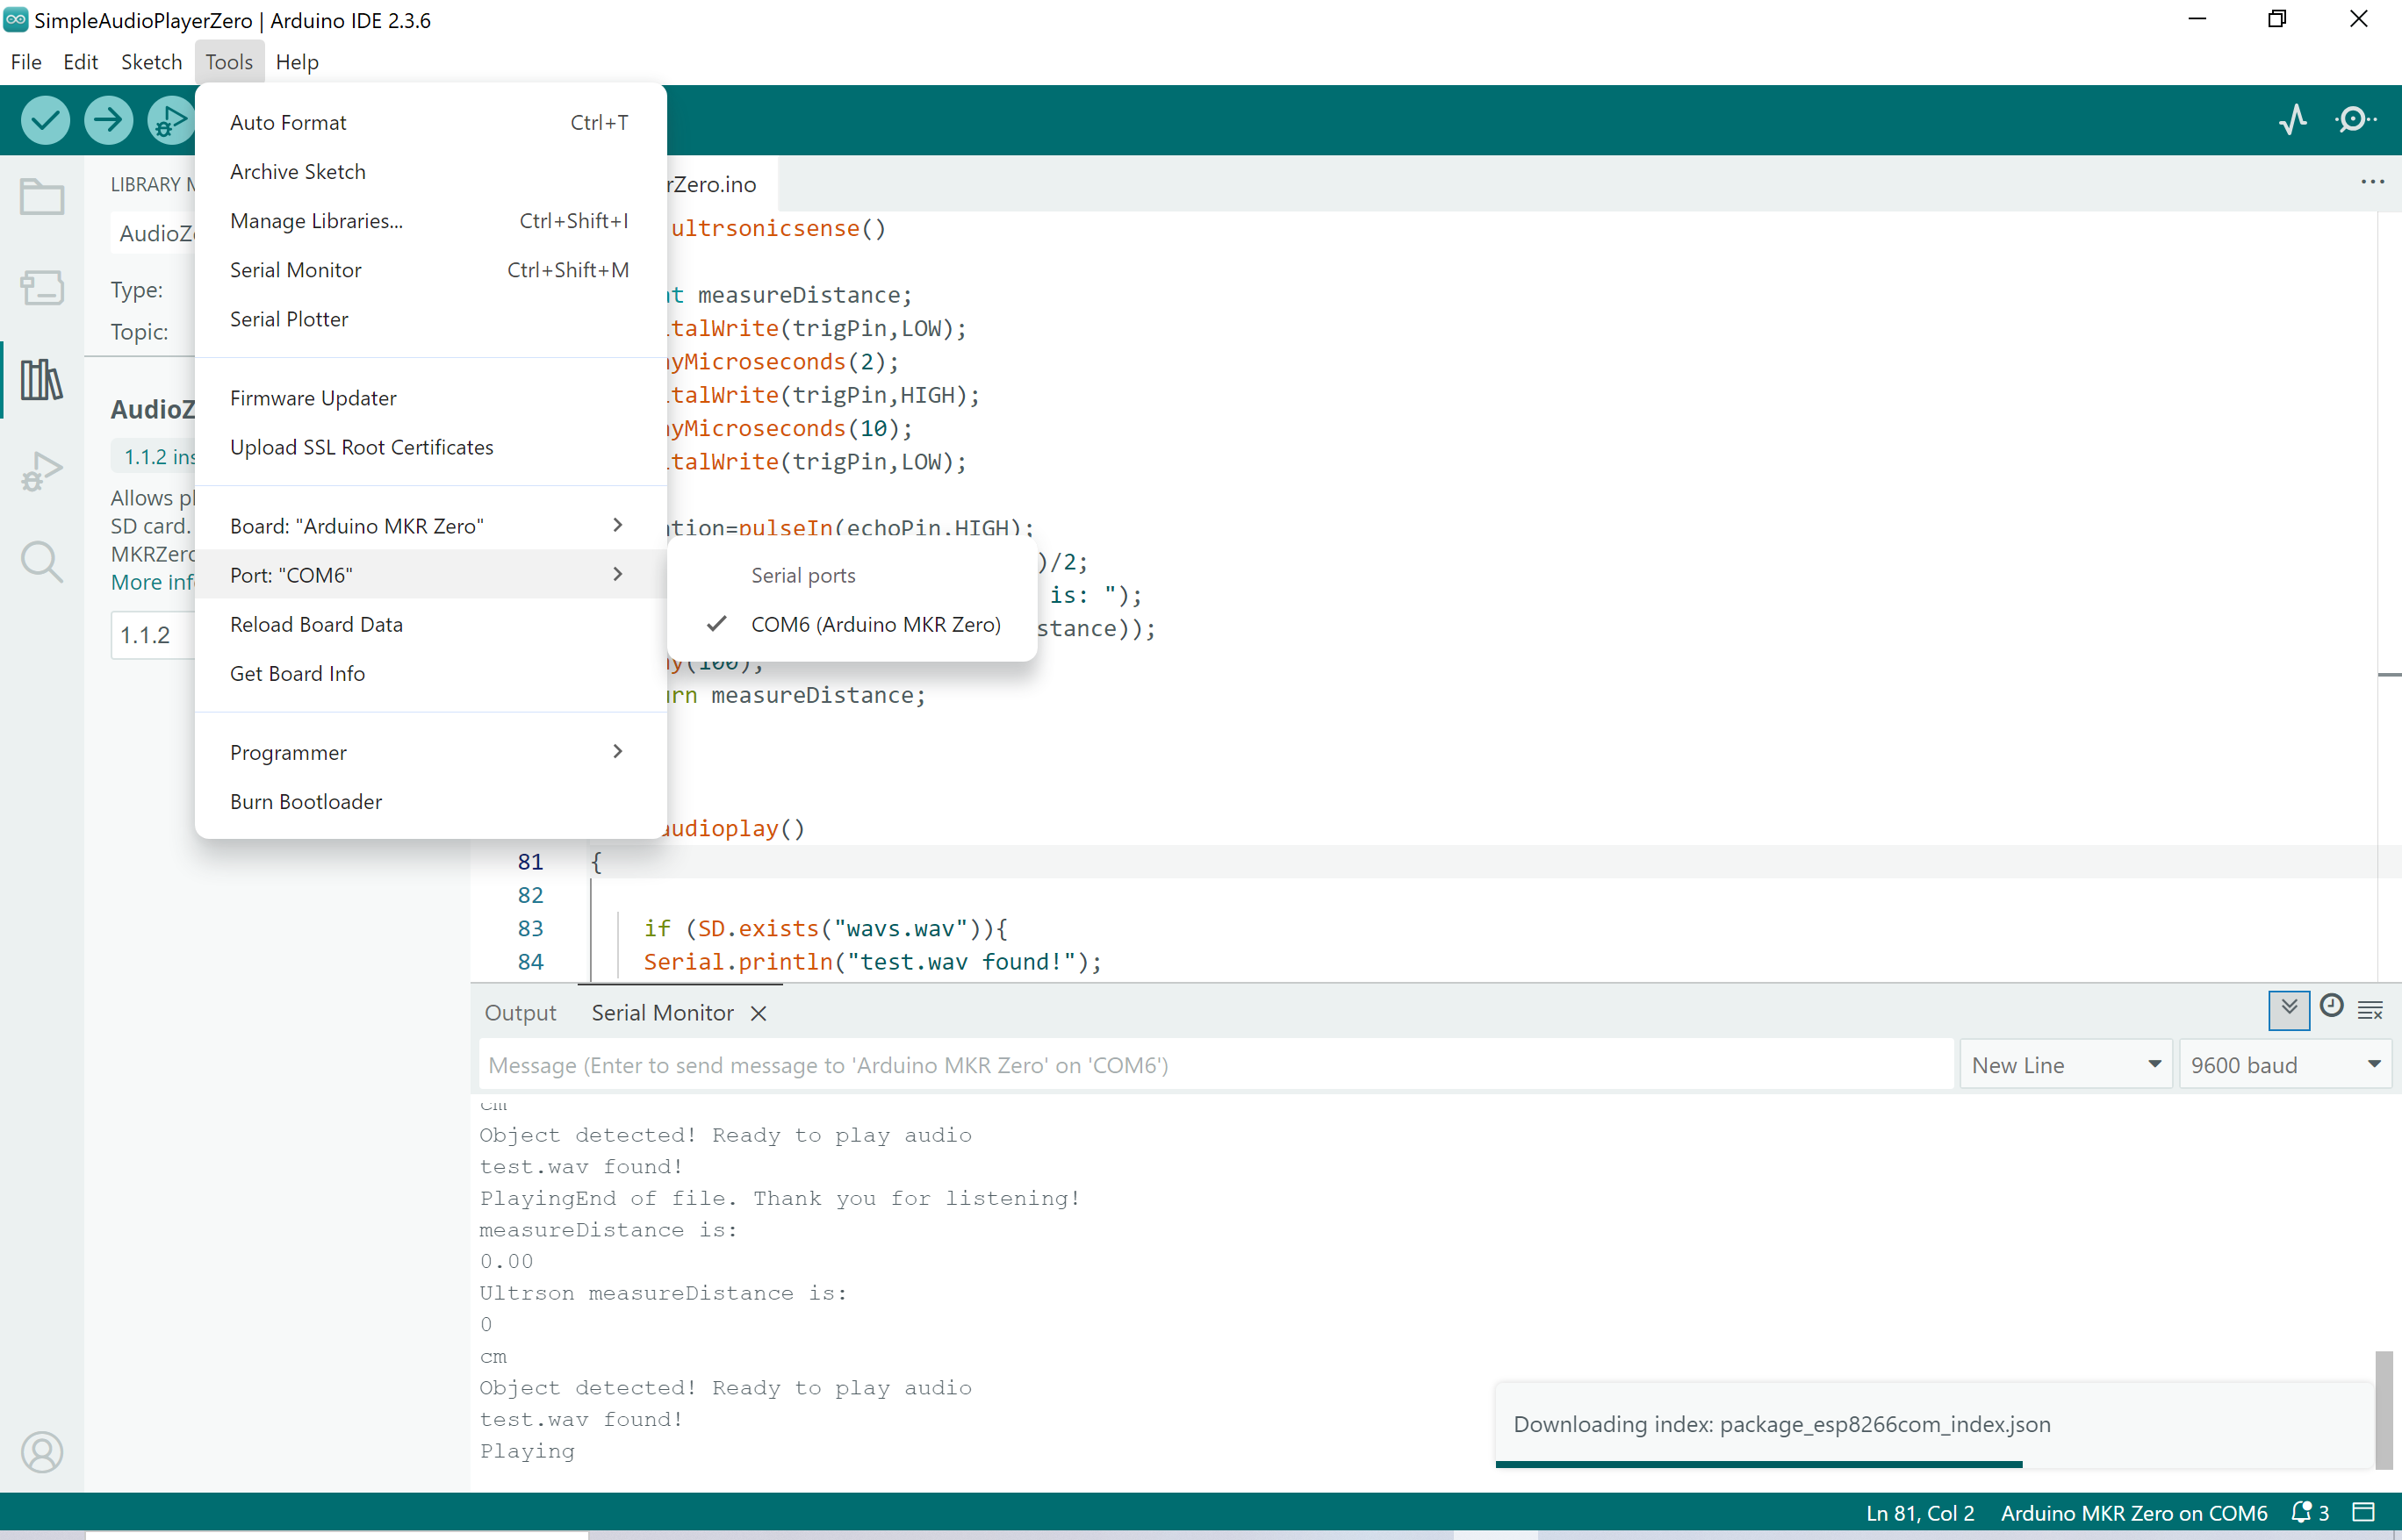Choose Auto Format from Tools menu

288,122
